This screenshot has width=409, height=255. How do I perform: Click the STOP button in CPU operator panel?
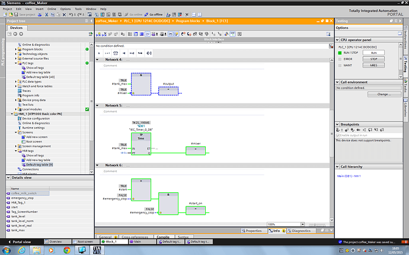pyautogui.click(x=373, y=59)
